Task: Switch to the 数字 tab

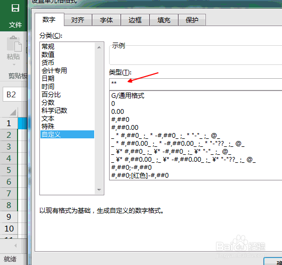Action: coord(49,20)
